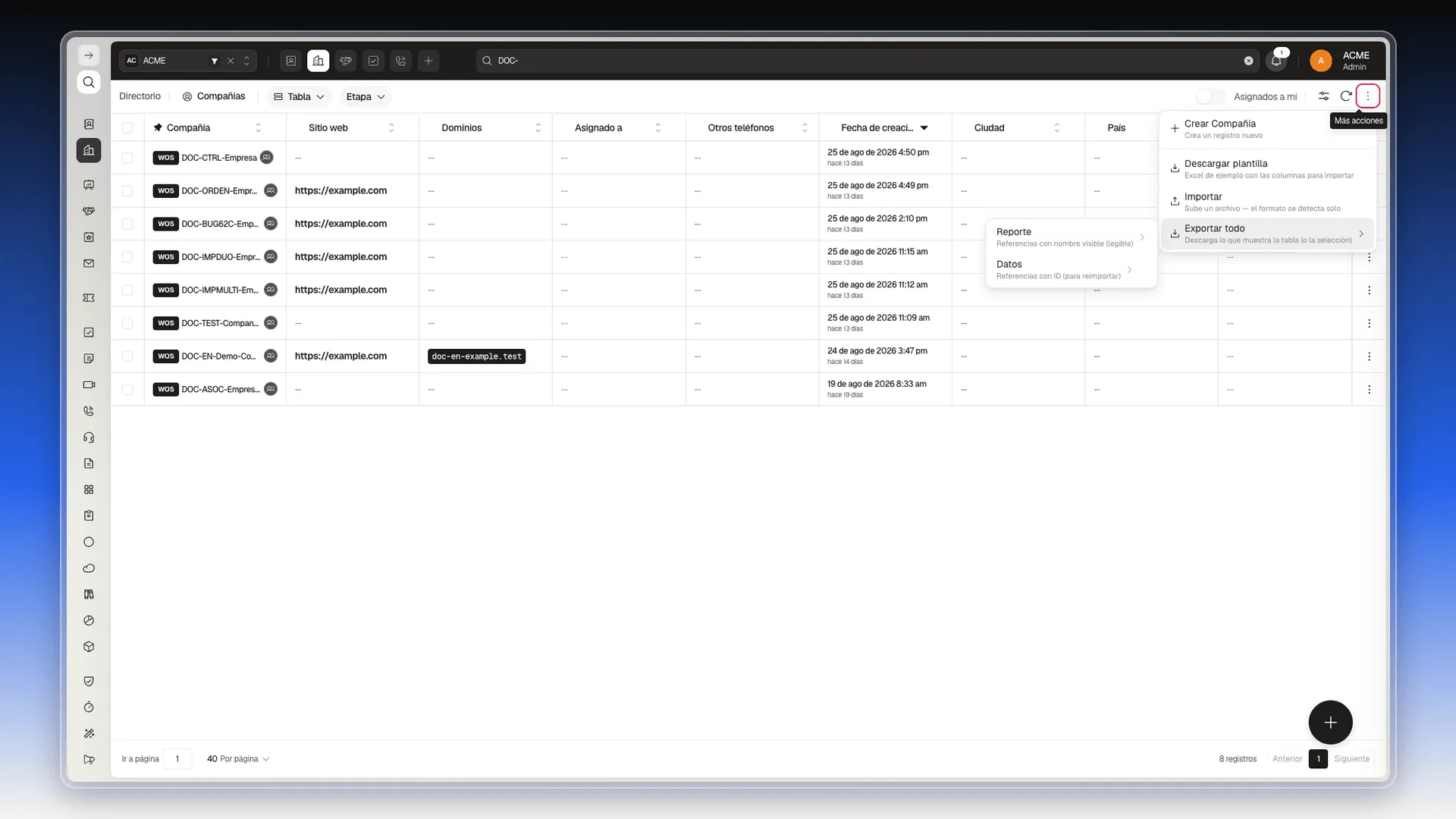1456x819 pixels.
Task: Select the DOC-ASOC-Empres... row checkbox
Action: [127, 389]
